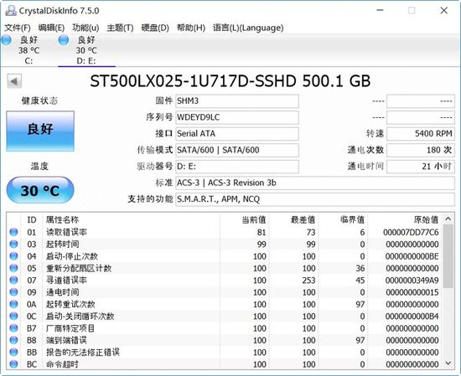Click the attribute list scrollbar thumb
The width and height of the screenshot is (461, 376).
coord(448,256)
